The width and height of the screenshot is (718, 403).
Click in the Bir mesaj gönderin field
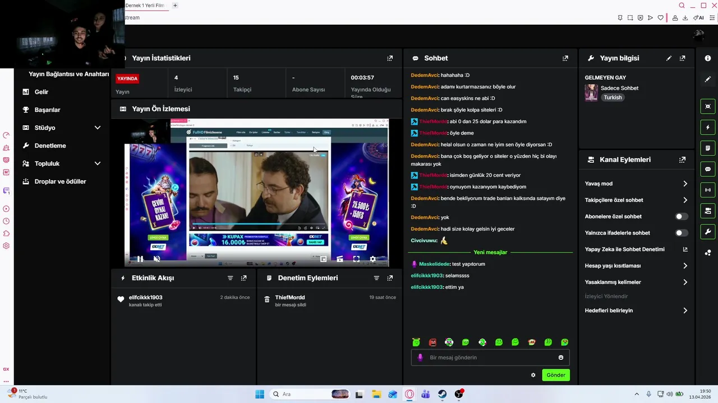pos(490,358)
